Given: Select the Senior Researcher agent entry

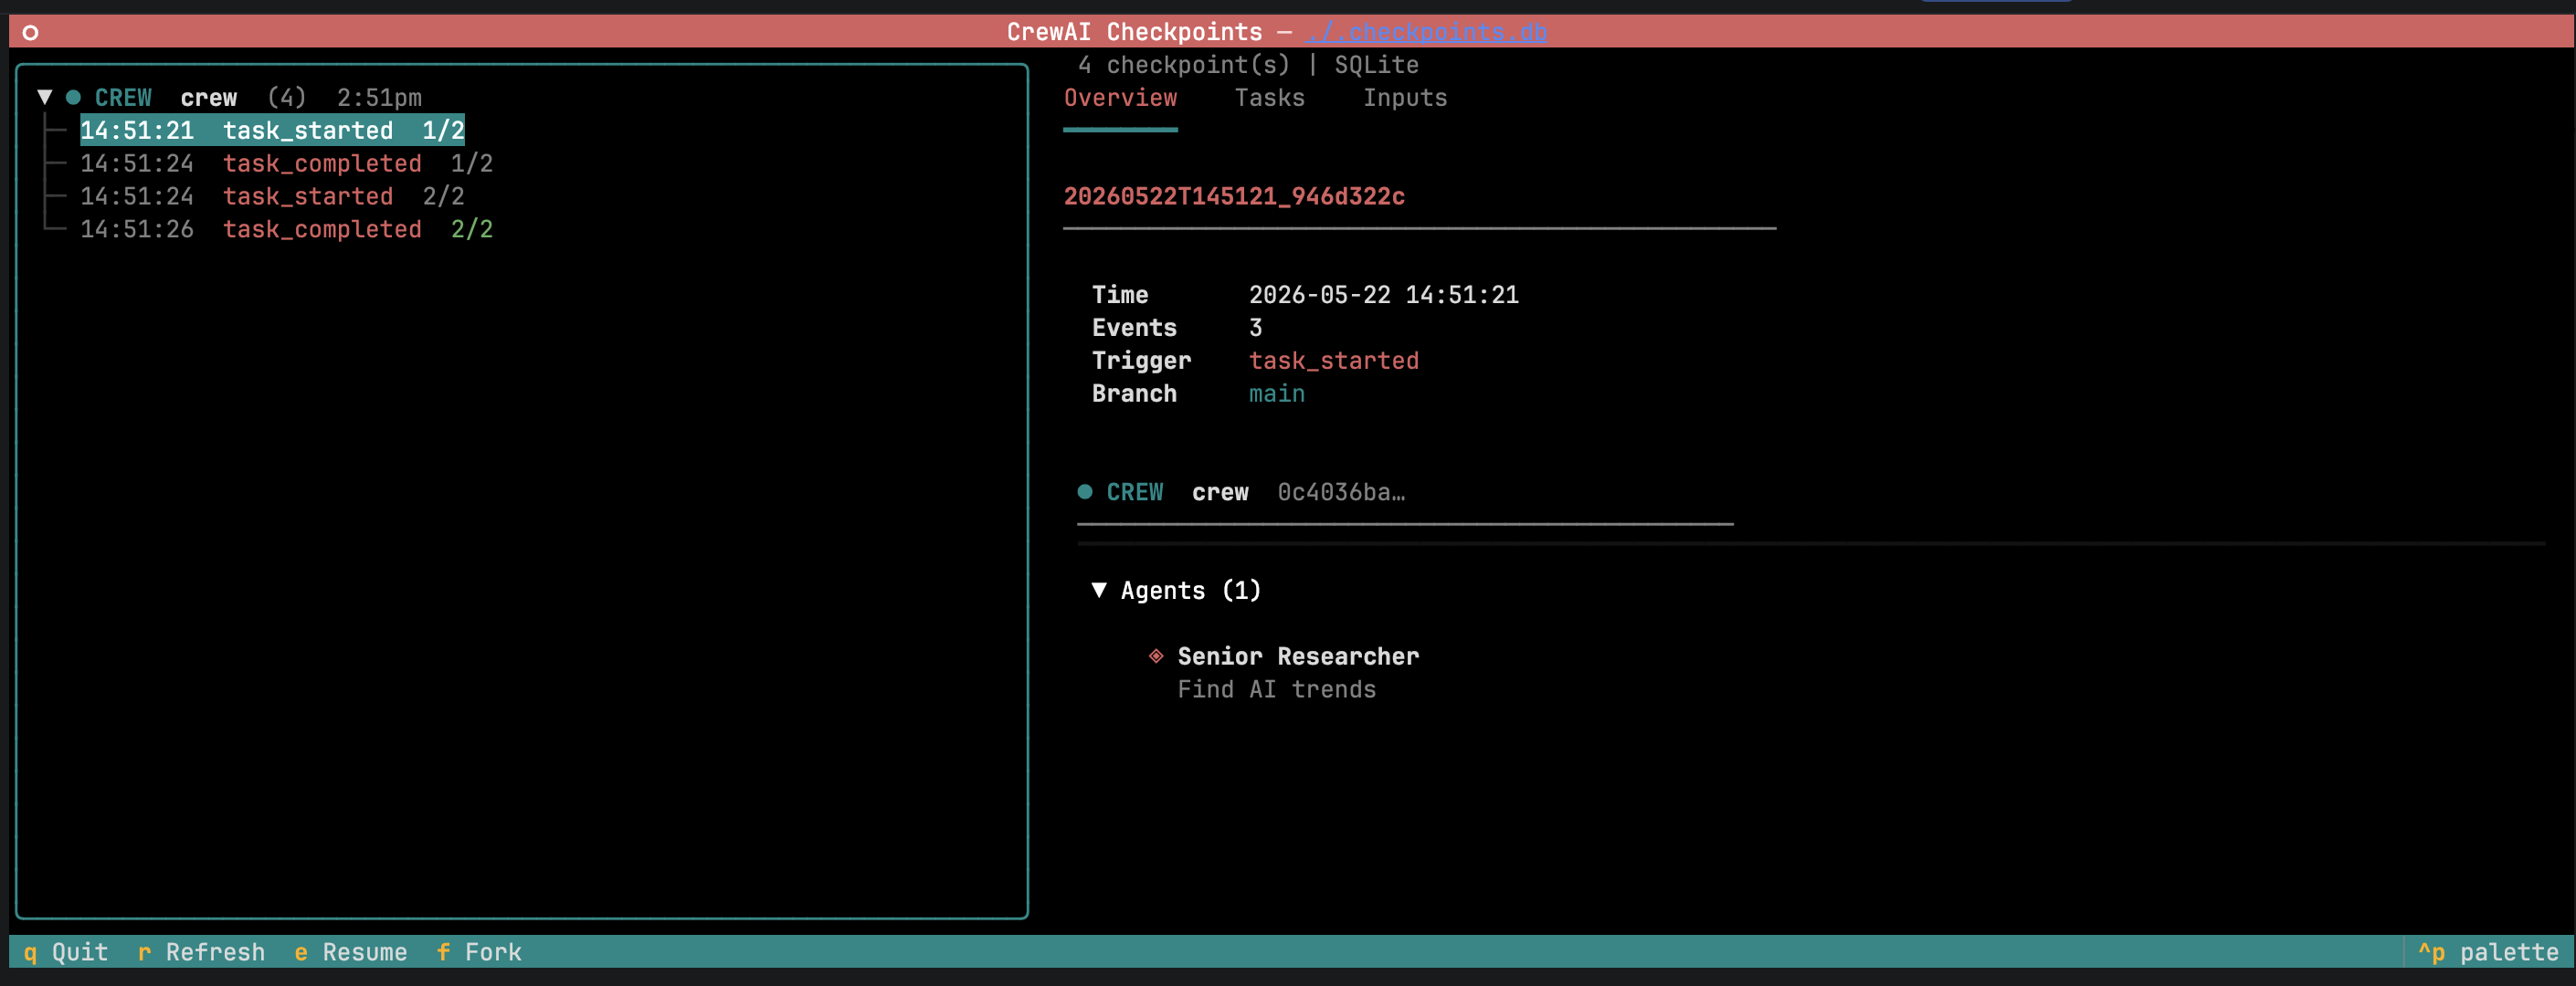Looking at the screenshot, I should pos(1298,656).
